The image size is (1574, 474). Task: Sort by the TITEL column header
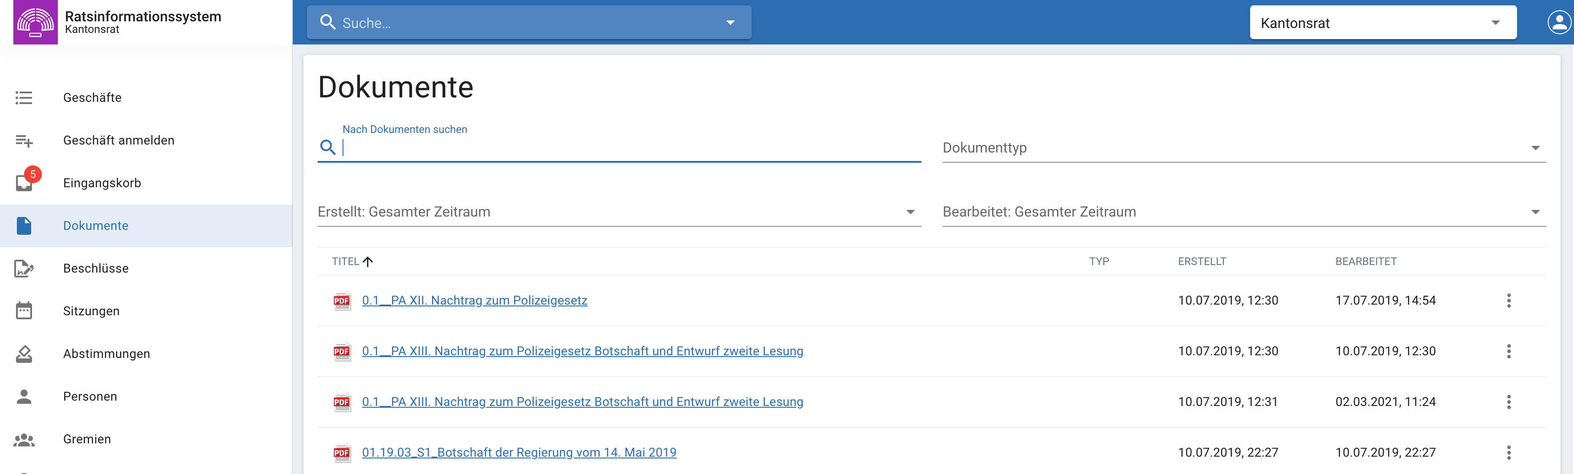tap(346, 261)
